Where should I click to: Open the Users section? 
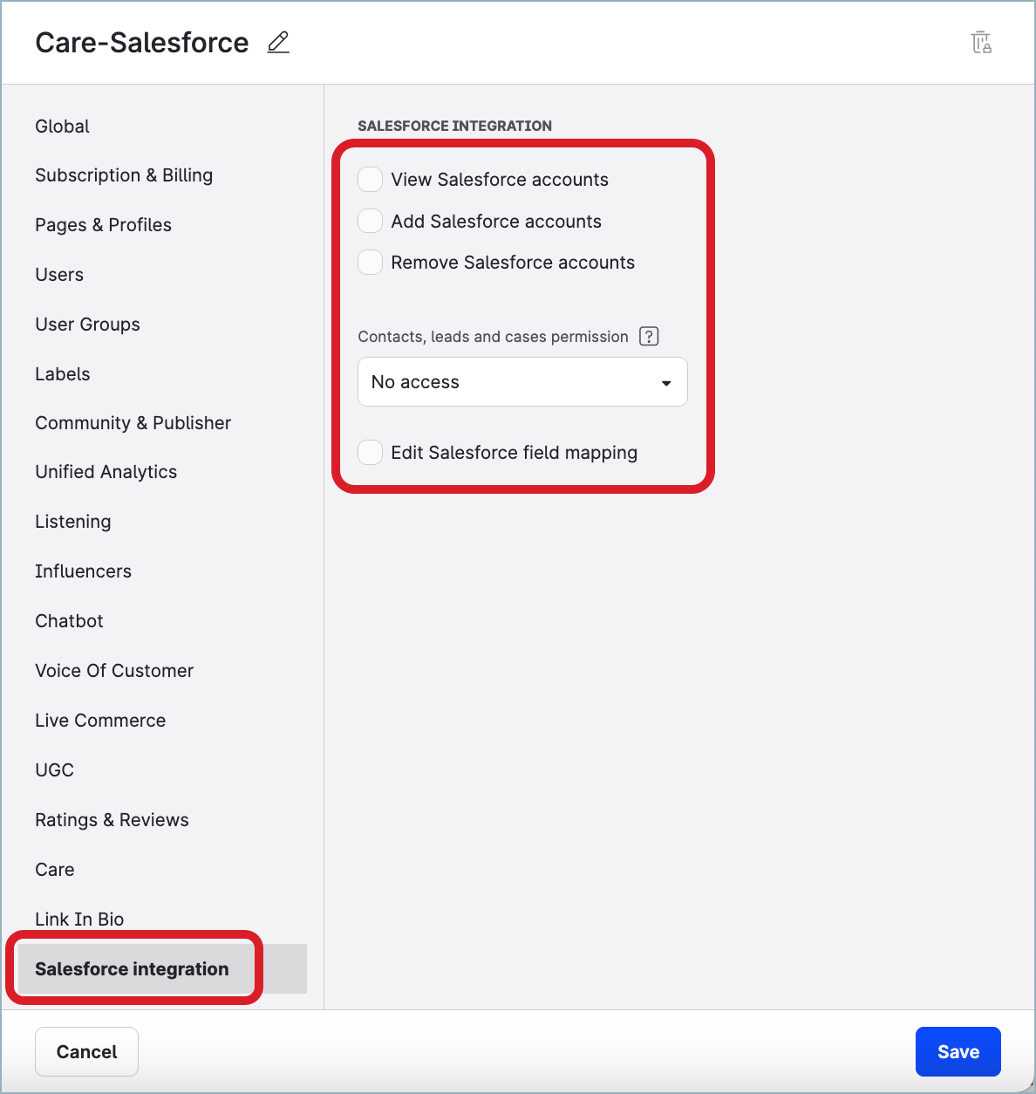(x=59, y=274)
